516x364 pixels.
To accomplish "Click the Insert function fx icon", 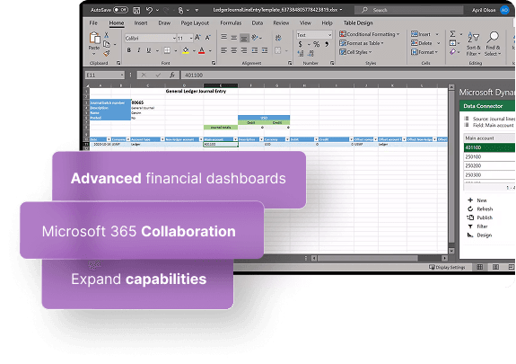I will [x=172, y=75].
